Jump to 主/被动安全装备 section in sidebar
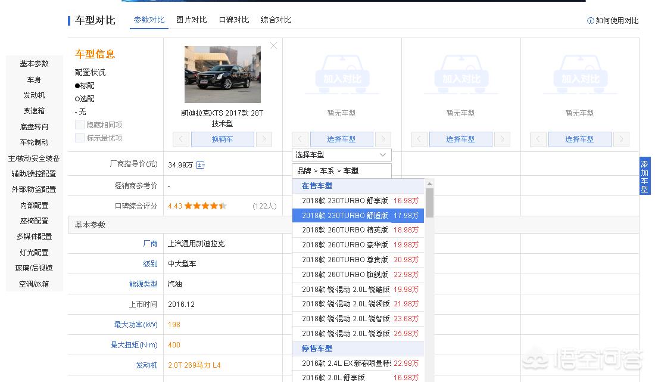 click(x=35, y=159)
